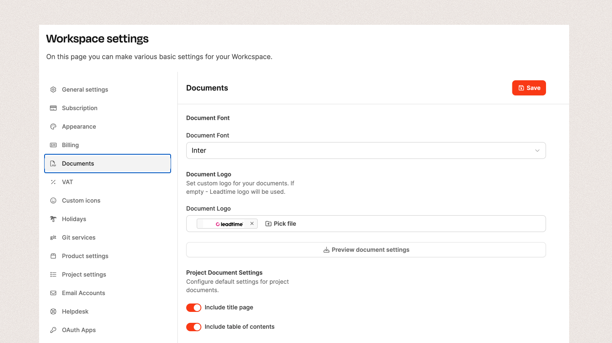
Task: Click the key icon for OAuth Apps
Action: pyautogui.click(x=53, y=330)
